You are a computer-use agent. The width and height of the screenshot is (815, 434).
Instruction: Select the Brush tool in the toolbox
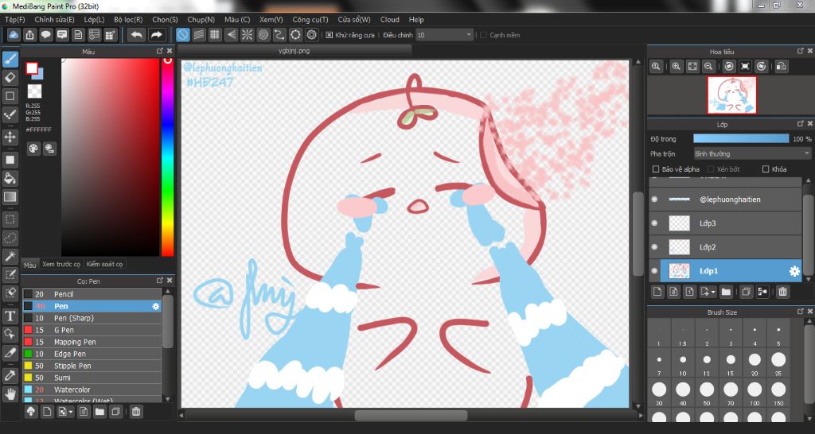(10, 59)
